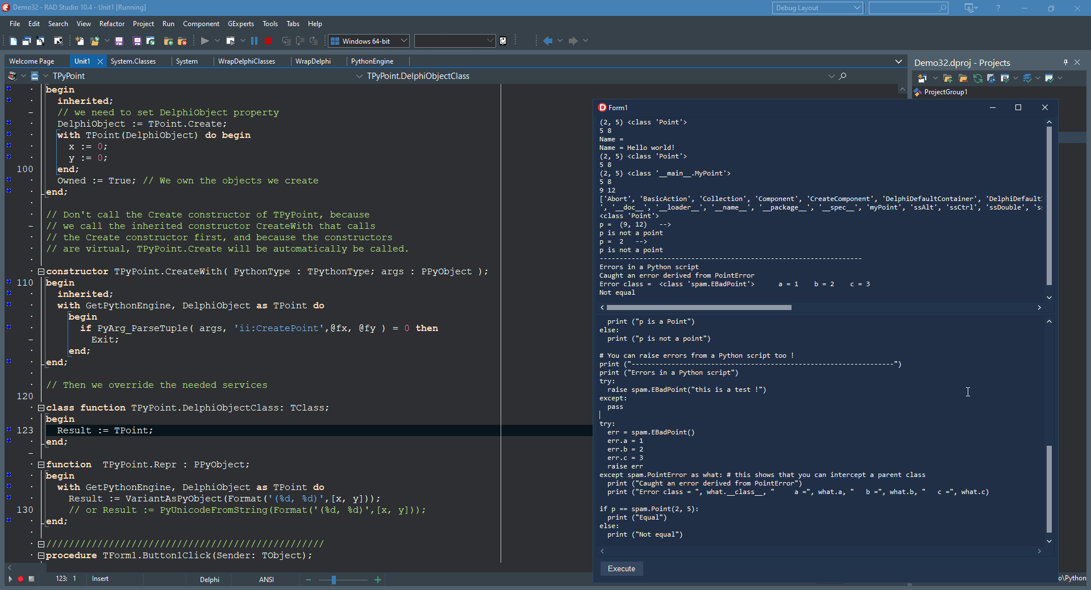The height and width of the screenshot is (590, 1091).
Task: Click the green Sync refresh icon
Action: pyautogui.click(x=978, y=78)
